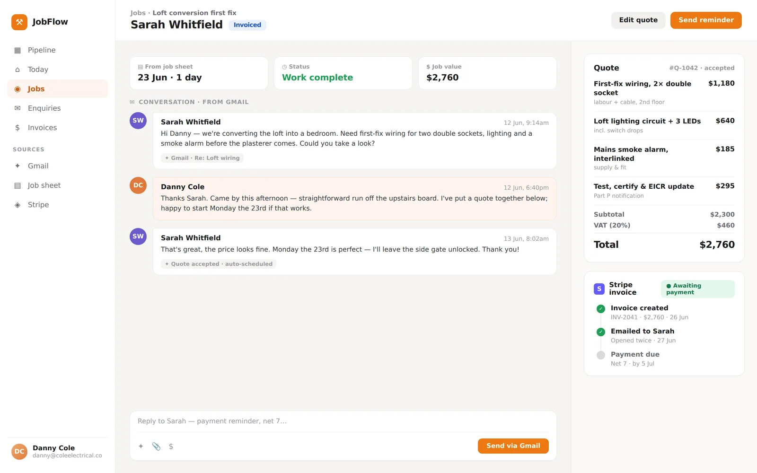757x473 pixels.
Task: Click the Invoices dollar icon in sidebar
Action: (x=18, y=128)
